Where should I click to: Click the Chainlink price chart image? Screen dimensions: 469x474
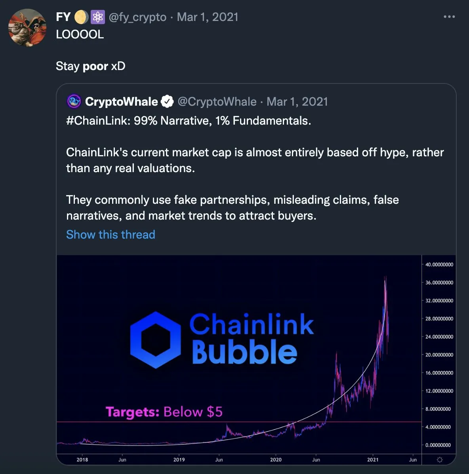click(x=257, y=360)
